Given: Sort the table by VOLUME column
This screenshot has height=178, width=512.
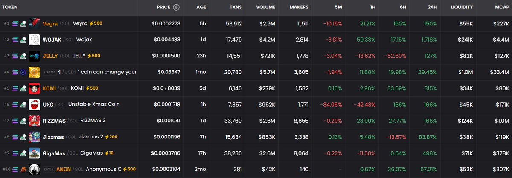Looking at the screenshot, I should 265,7.
